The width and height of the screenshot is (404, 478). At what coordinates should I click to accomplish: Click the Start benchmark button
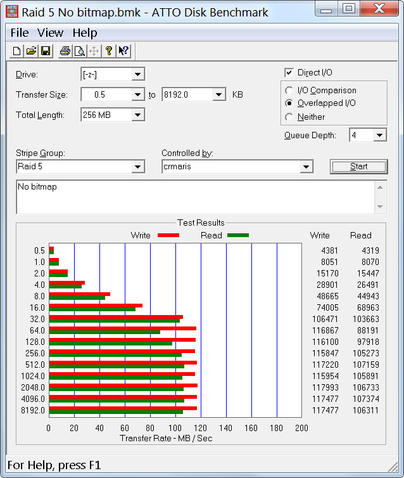(358, 167)
